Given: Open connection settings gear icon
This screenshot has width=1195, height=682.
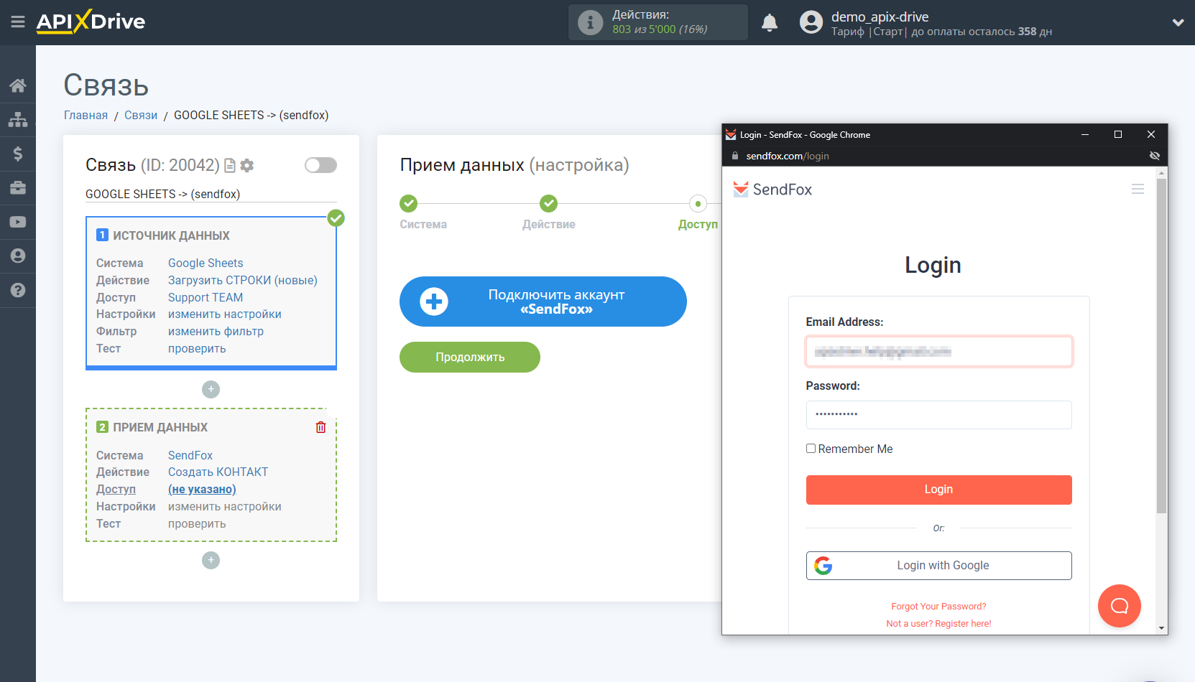Looking at the screenshot, I should coord(247,166).
